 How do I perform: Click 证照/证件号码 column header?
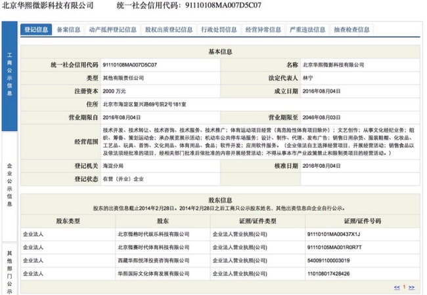[363, 221]
